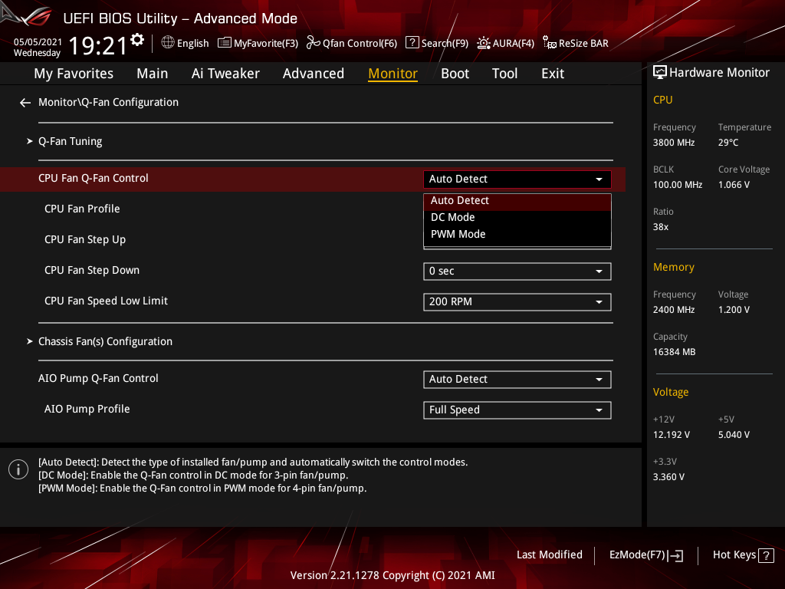
Task: Choose Auto Detect in the dropdown list
Action: coord(517,201)
